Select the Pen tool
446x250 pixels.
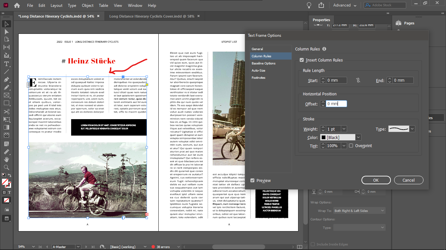[7, 80]
